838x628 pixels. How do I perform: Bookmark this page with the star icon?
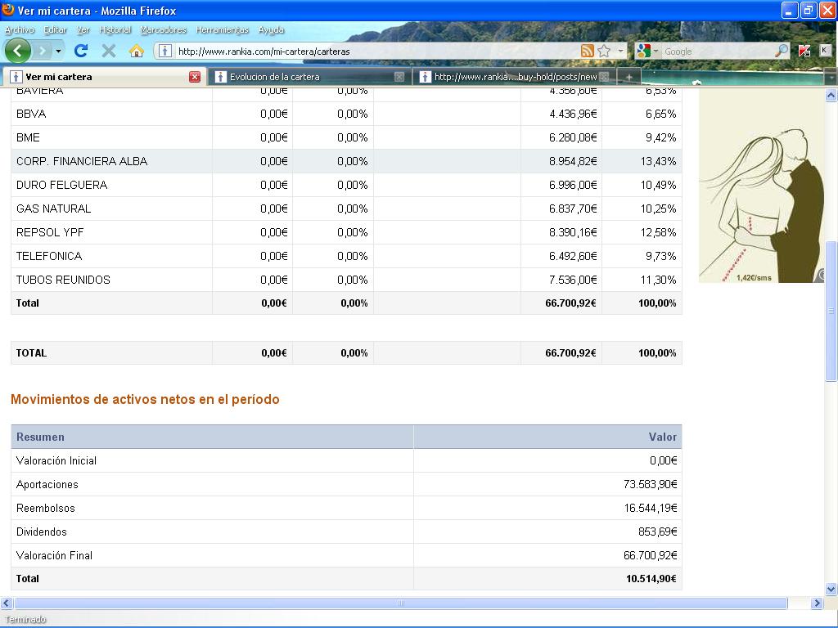click(x=604, y=51)
